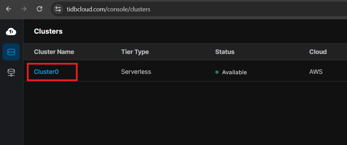Click the Clusters page heading
Viewport: 347px width, 145px height.
[48, 31]
